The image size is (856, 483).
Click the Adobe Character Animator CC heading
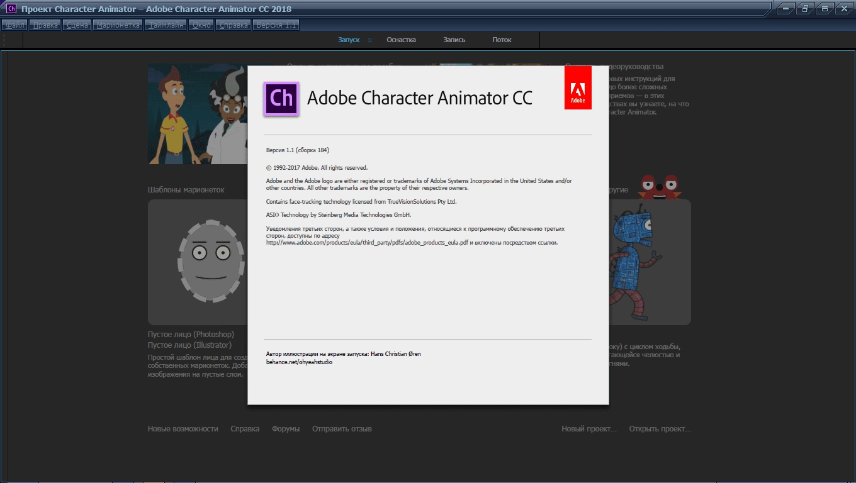coord(420,98)
